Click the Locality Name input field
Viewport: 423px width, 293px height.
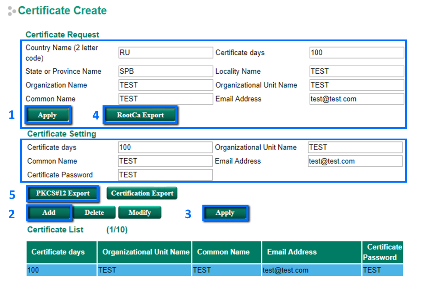click(x=356, y=71)
